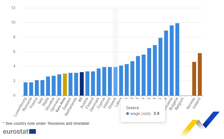
Task: Click the 3.9 value in the tooltip
Action: click(x=157, y=114)
